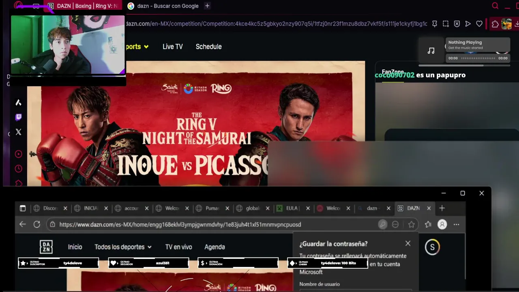Add page to favorites star in Edge

click(x=412, y=224)
